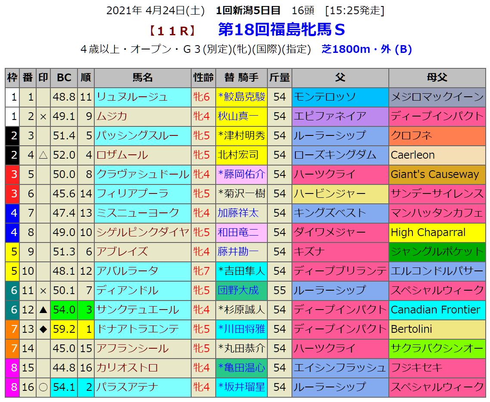
Task: Click horse name シゲルピンクダイヤ
Action: pos(143,233)
